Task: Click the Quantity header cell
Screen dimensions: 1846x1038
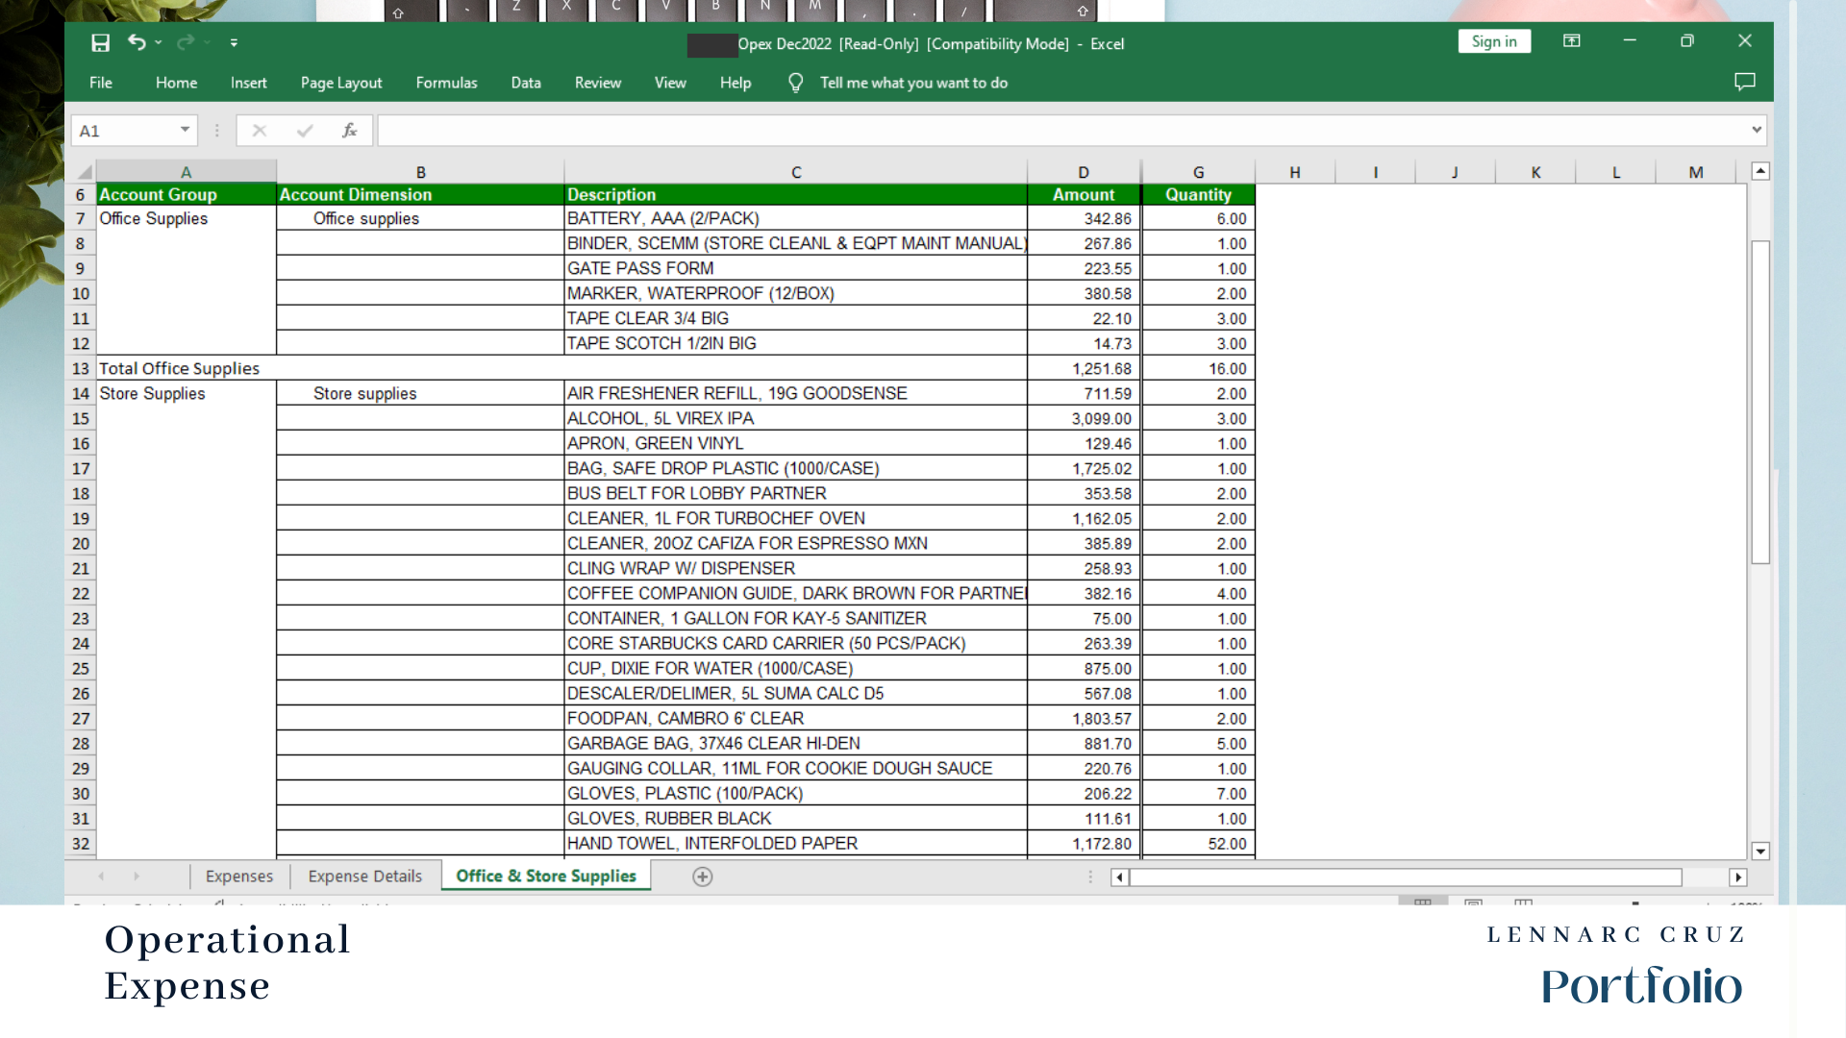Action: (x=1199, y=194)
